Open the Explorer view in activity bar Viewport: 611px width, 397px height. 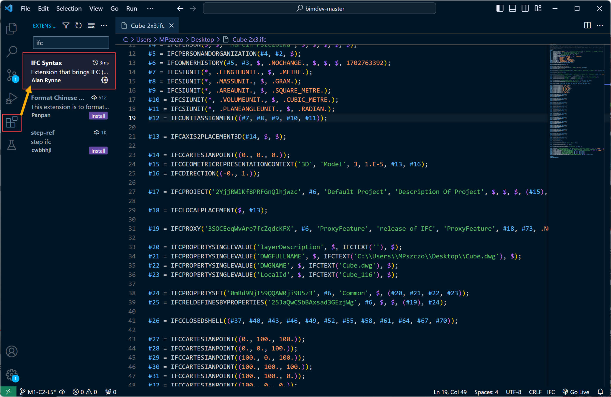click(11, 28)
